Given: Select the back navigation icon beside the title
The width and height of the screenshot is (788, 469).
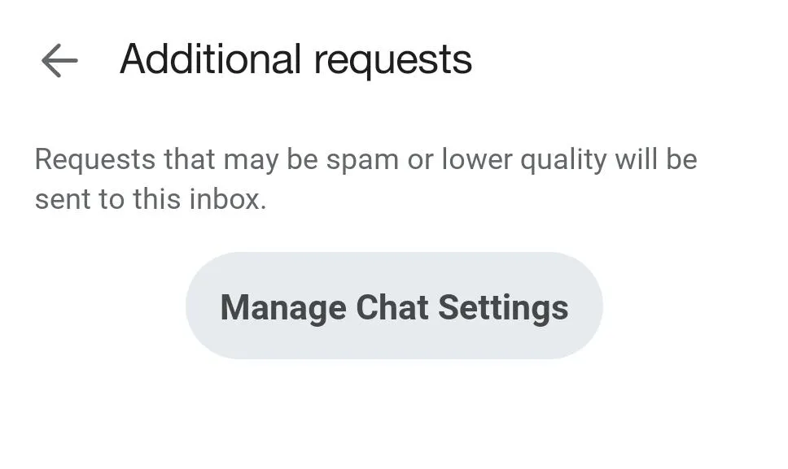Looking at the screenshot, I should [59, 59].
